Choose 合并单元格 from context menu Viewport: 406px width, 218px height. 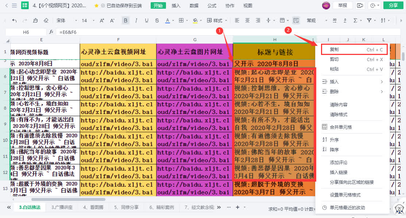click(x=352, y=127)
